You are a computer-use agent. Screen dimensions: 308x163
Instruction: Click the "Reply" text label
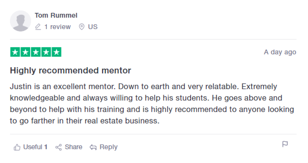109,147
